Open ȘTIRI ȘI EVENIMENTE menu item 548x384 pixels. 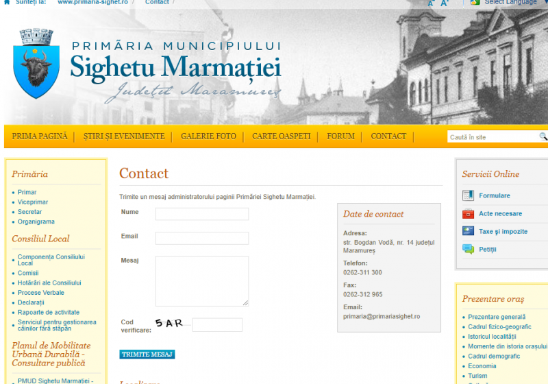coord(124,136)
